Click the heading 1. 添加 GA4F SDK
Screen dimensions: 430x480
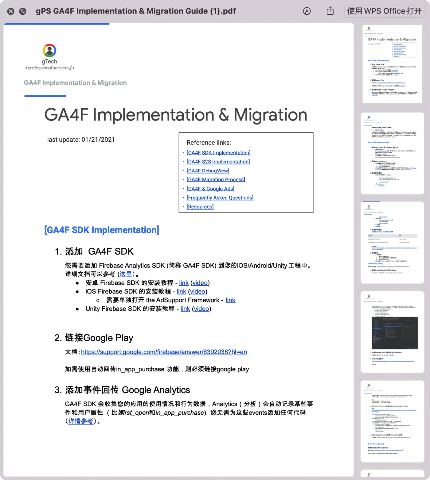(94, 252)
